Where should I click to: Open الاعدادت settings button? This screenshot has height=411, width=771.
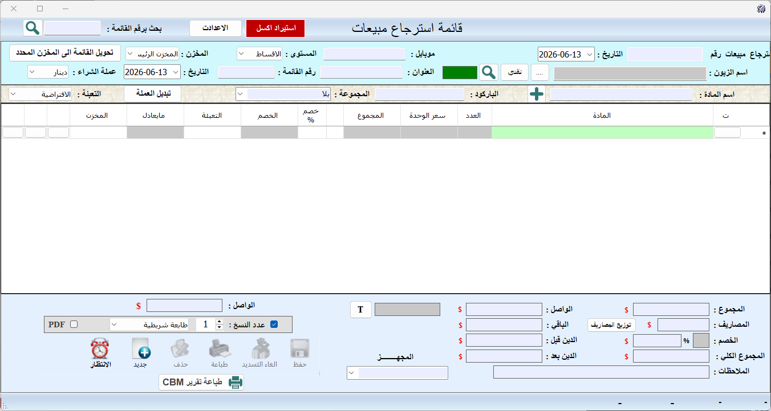pyautogui.click(x=216, y=28)
